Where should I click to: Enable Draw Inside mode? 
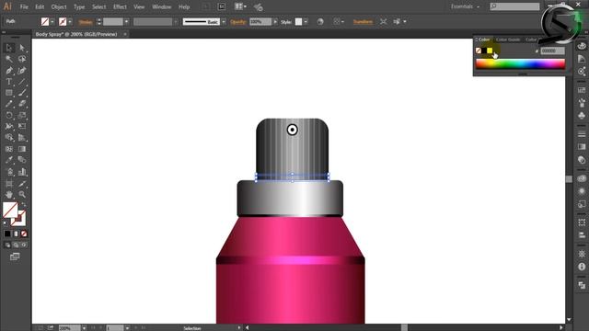(24, 245)
